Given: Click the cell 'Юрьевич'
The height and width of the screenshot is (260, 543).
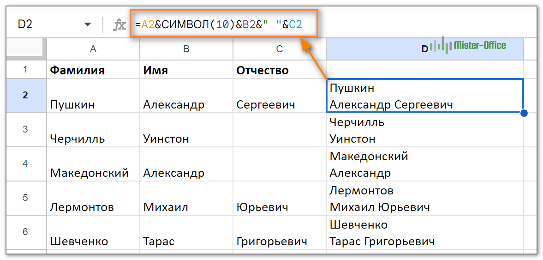Looking at the screenshot, I should [x=280, y=198].
